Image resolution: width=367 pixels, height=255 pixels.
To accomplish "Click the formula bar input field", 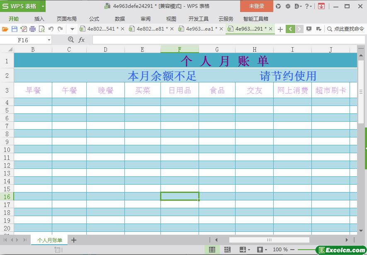I will click(224, 40).
